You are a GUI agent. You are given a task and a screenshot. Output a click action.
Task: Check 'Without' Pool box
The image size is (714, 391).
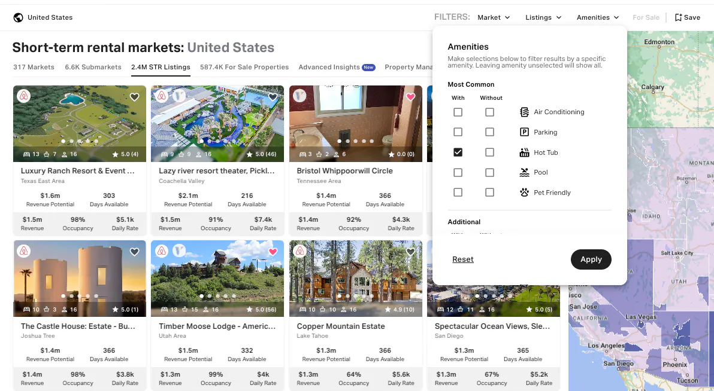point(489,172)
